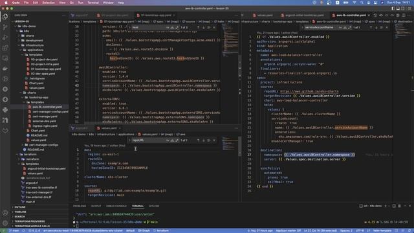Open more actions in Explorer header
The width and height of the screenshot is (414, 233).
point(63,16)
